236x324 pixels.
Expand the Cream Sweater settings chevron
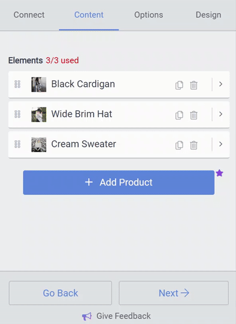tap(220, 144)
